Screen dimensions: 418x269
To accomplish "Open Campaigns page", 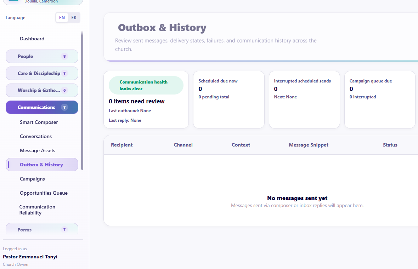I will pos(32,179).
